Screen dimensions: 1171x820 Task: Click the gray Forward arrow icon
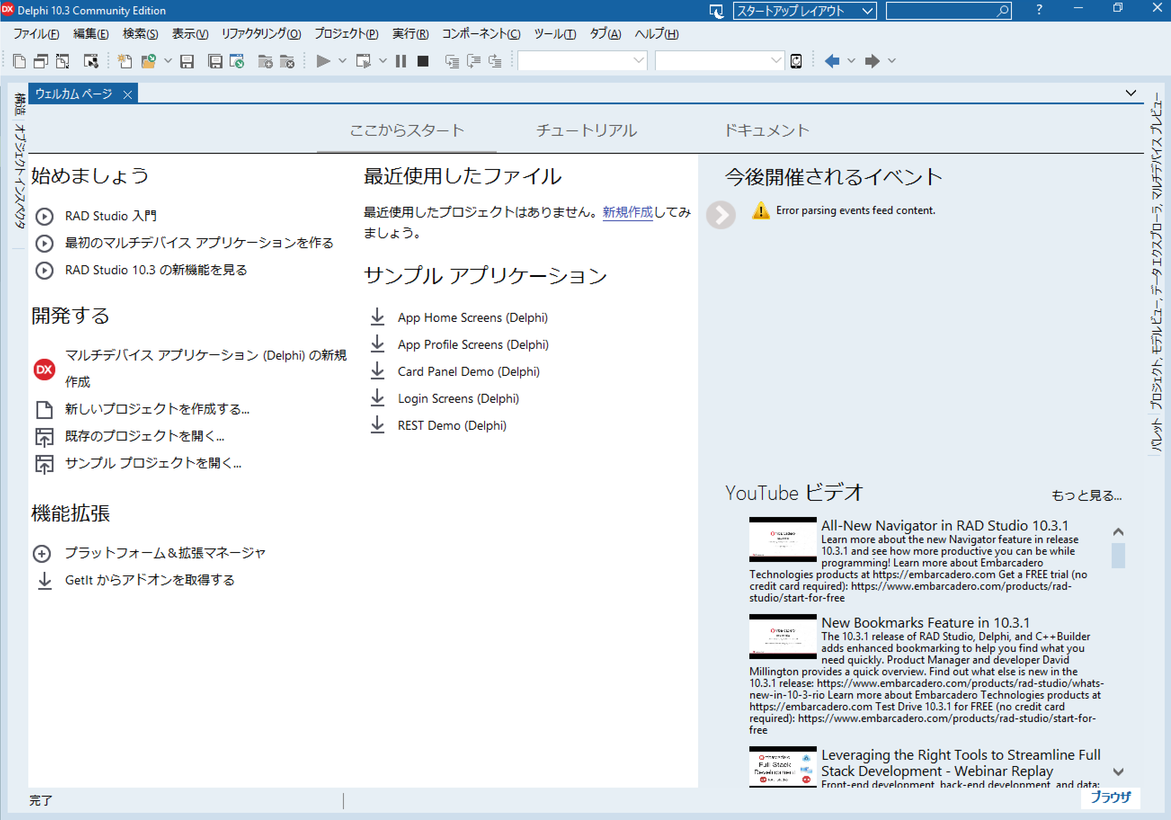[872, 61]
